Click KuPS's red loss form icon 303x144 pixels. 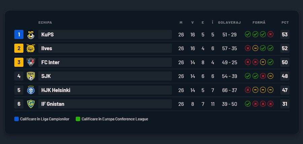(x=270, y=34)
